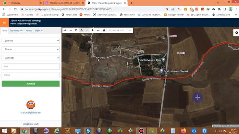The image size is (239, 134).
Task: Open Firefox from the taskbar
Action: 183,131
